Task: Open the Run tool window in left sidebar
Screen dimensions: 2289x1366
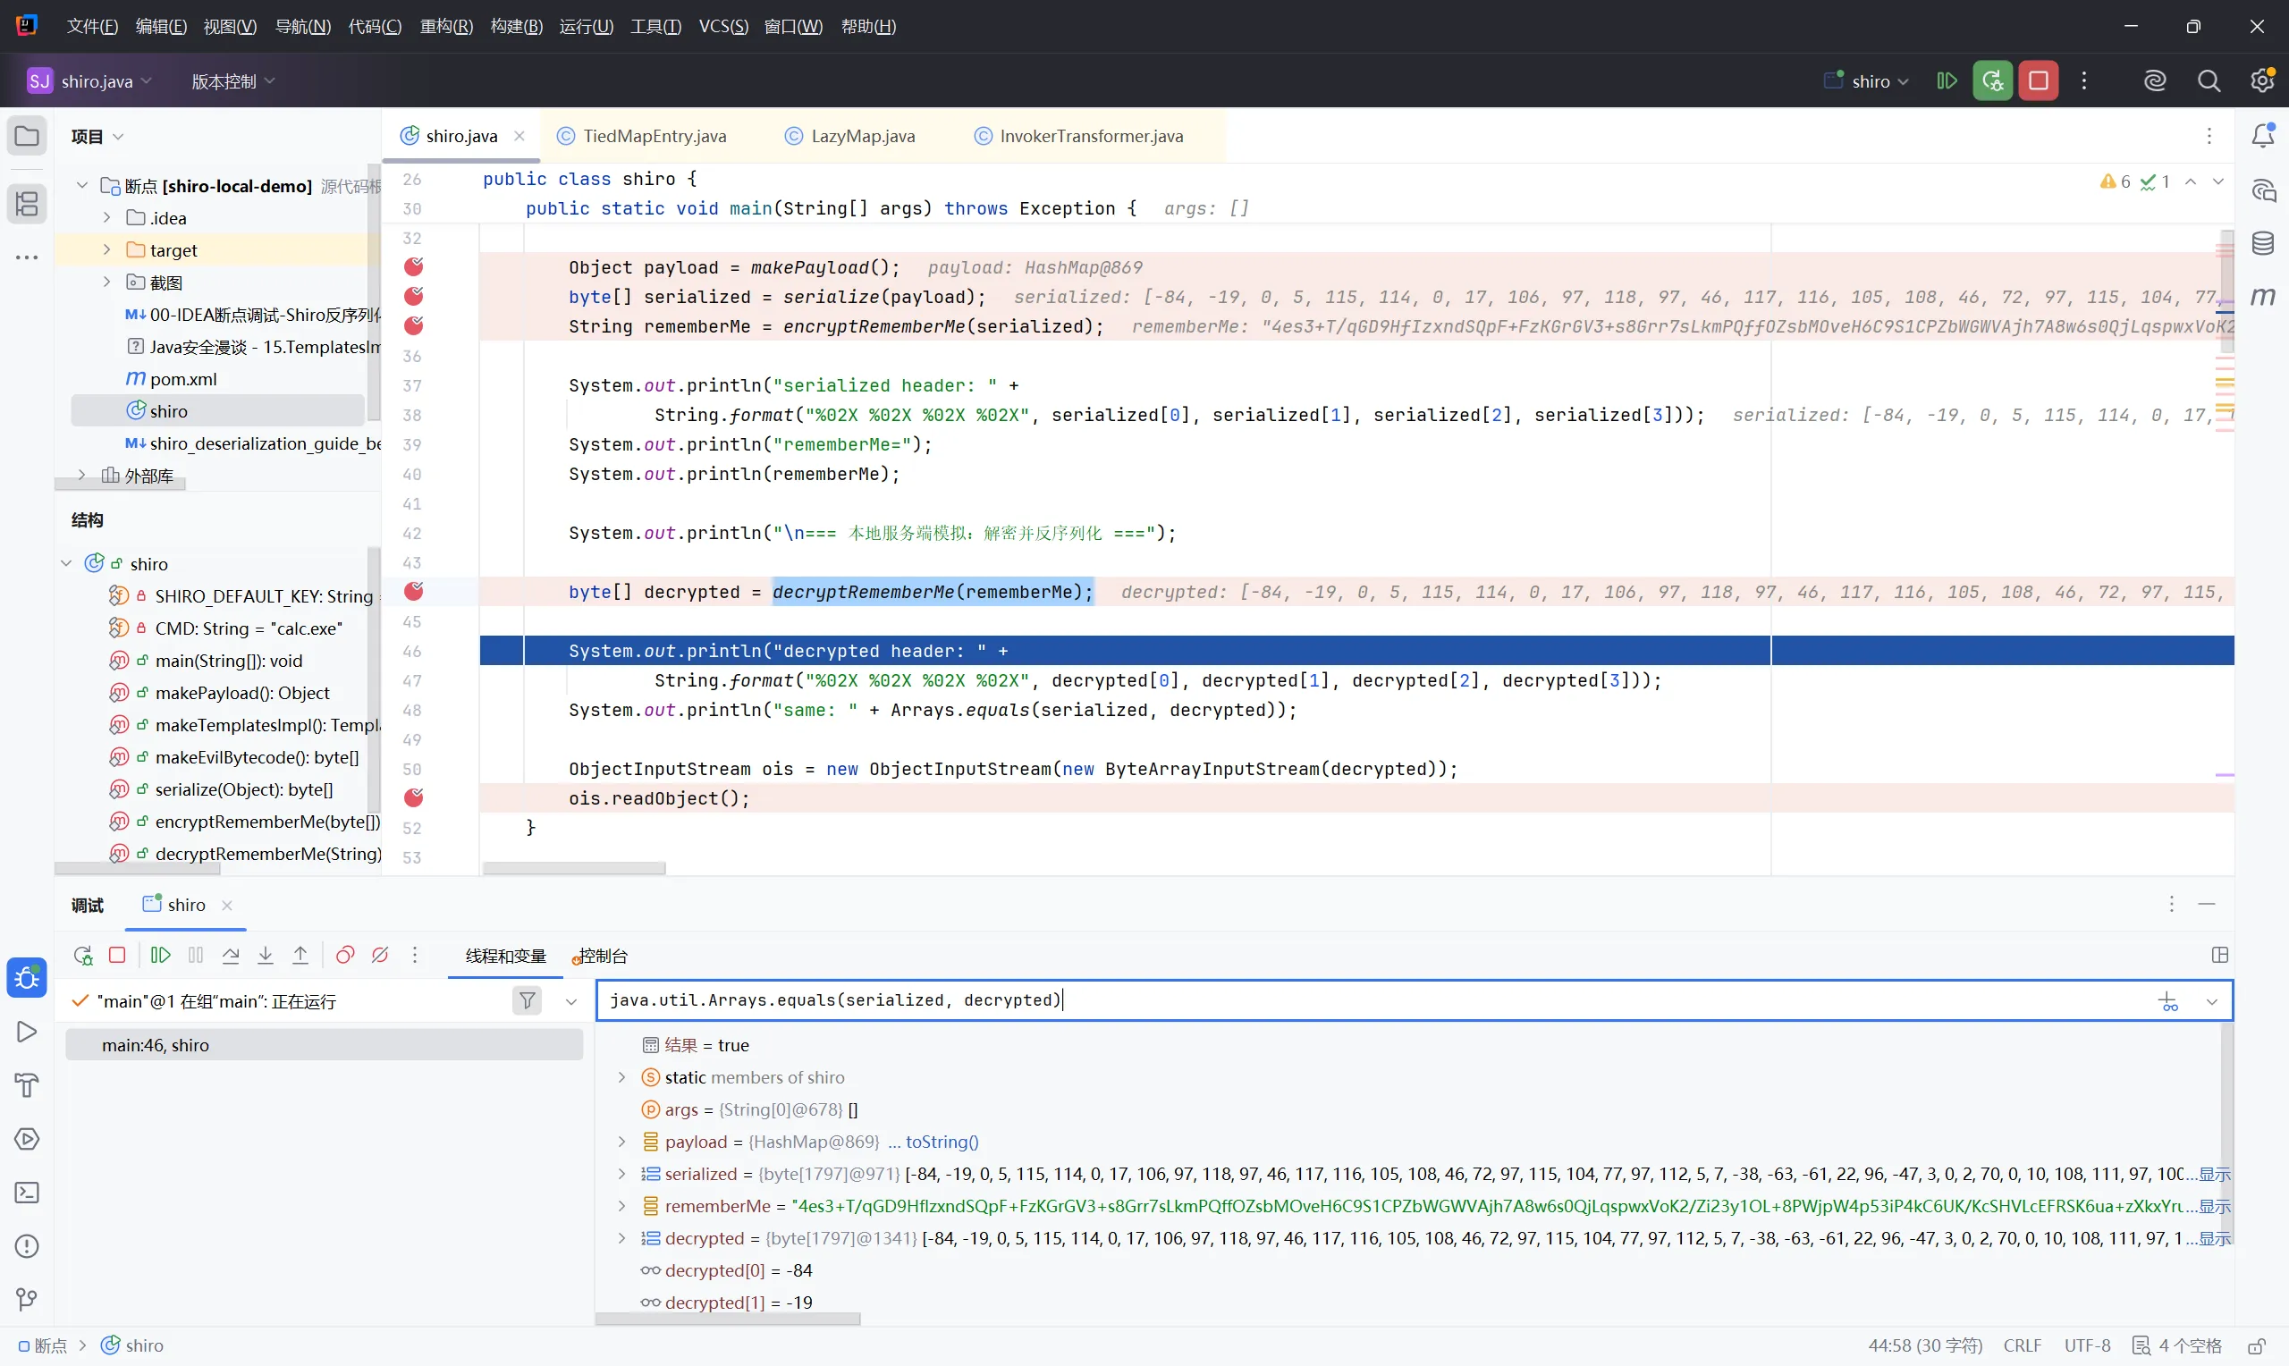Action: (x=27, y=1032)
